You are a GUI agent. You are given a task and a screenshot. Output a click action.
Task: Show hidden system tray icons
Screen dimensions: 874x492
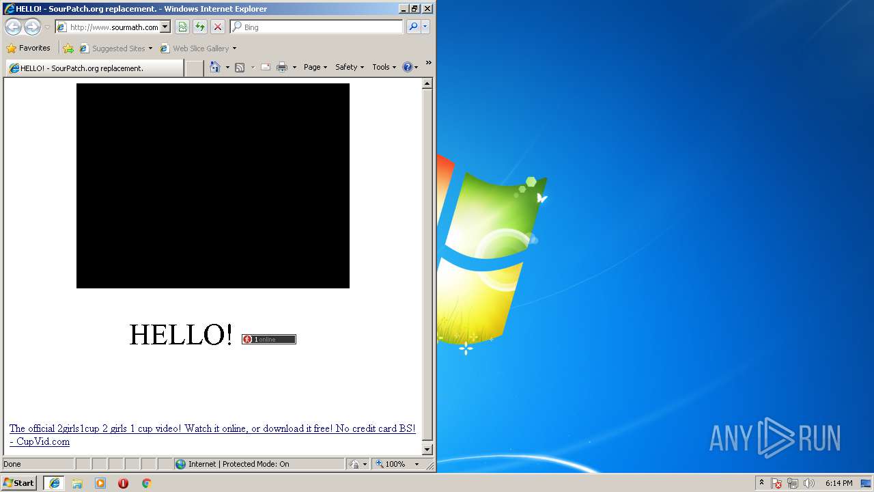click(761, 483)
